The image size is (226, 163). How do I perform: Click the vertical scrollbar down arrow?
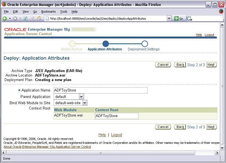(222, 148)
